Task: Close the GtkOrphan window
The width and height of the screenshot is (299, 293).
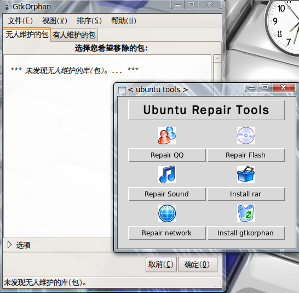Action: pos(210,4)
